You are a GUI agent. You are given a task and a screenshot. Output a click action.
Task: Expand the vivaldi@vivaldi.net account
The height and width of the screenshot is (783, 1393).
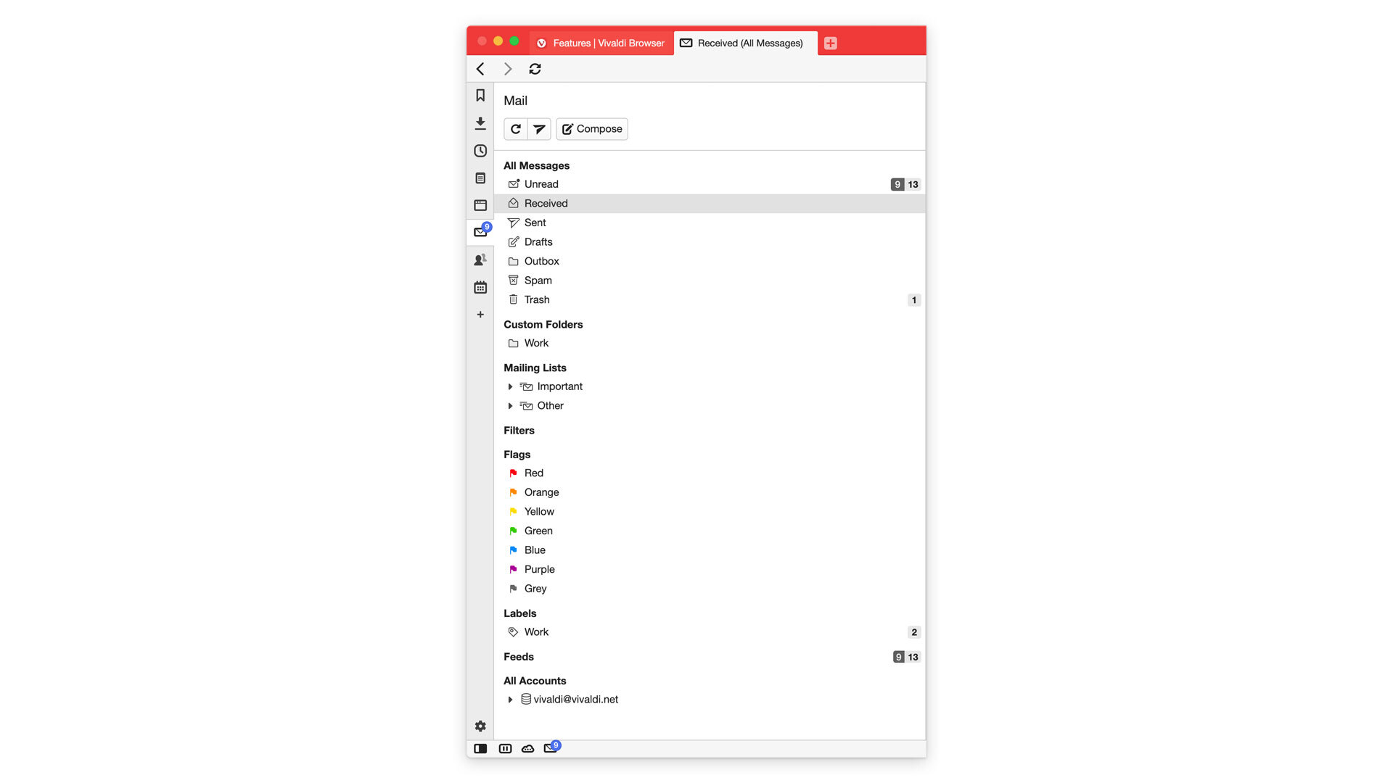click(510, 699)
